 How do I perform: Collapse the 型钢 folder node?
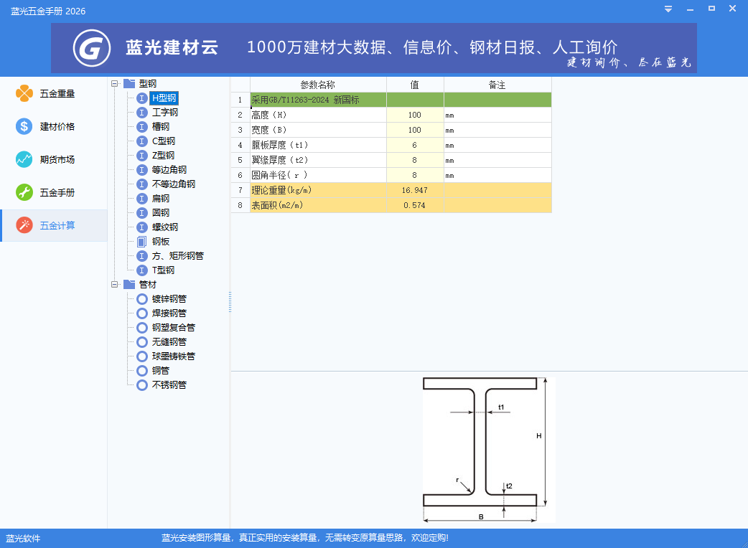point(115,84)
